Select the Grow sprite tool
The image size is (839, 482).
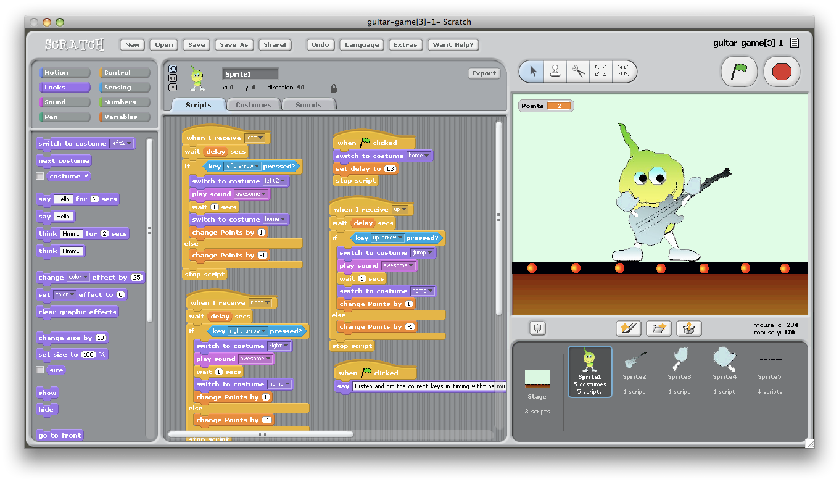point(601,72)
